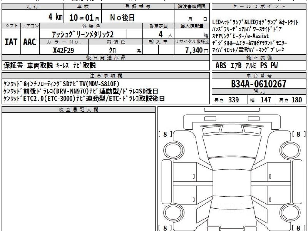Click the デジタルルームミラー sales point line
Viewport: 308px width, 231px height.
tap(250, 43)
